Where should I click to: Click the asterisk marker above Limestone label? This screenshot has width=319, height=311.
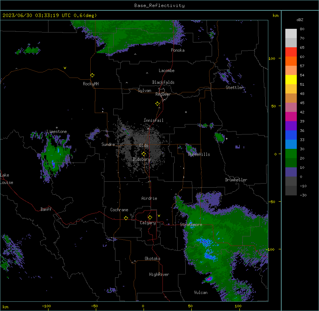coord(57,128)
